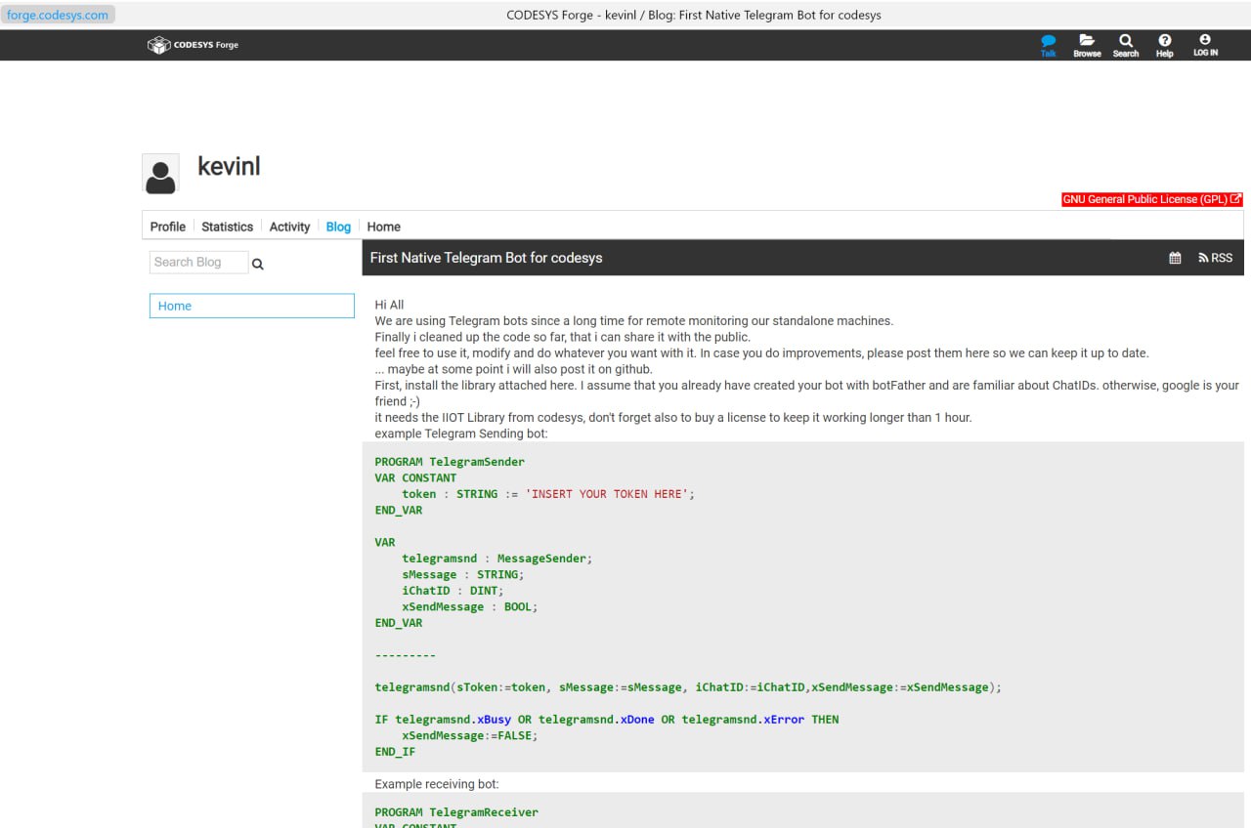The image size is (1251, 828).
Task: Click 'PROGRAM TelegramSender' code line
Action: pos(450,462)
